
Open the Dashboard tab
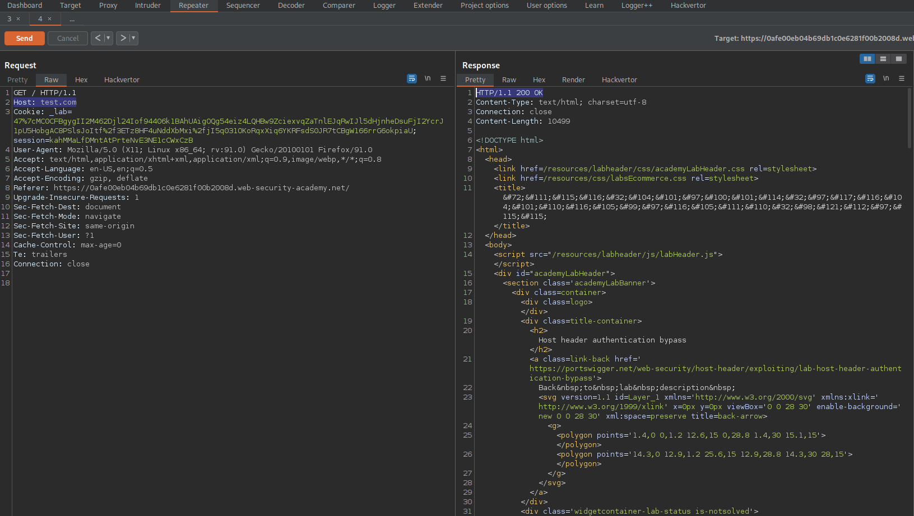click(x=25, y=6)
